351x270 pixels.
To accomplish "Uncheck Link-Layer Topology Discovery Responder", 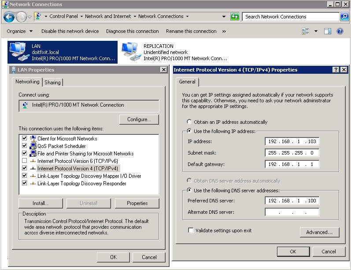I will click(x=24, y=183).
